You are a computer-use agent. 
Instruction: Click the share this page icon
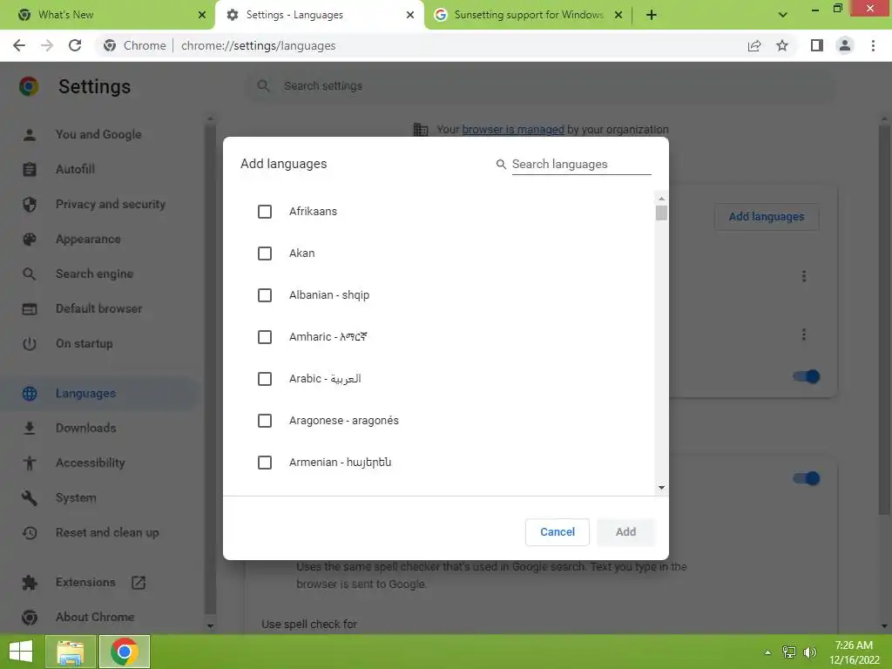pos(754,45)
